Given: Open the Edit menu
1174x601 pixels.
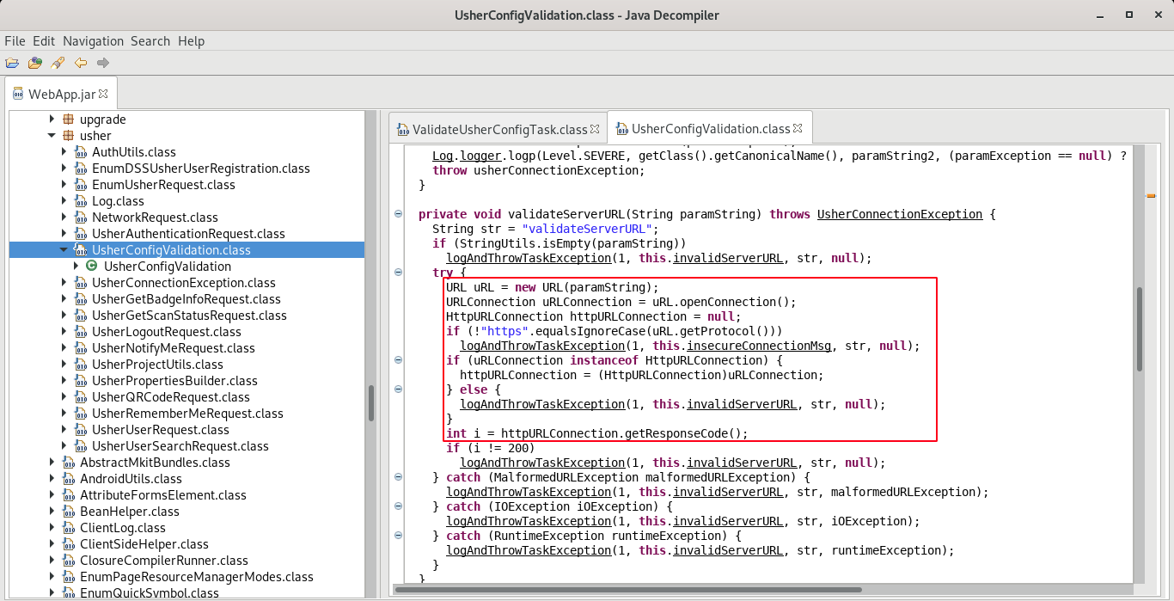Looking at the screenshot, I should (44, 40).
